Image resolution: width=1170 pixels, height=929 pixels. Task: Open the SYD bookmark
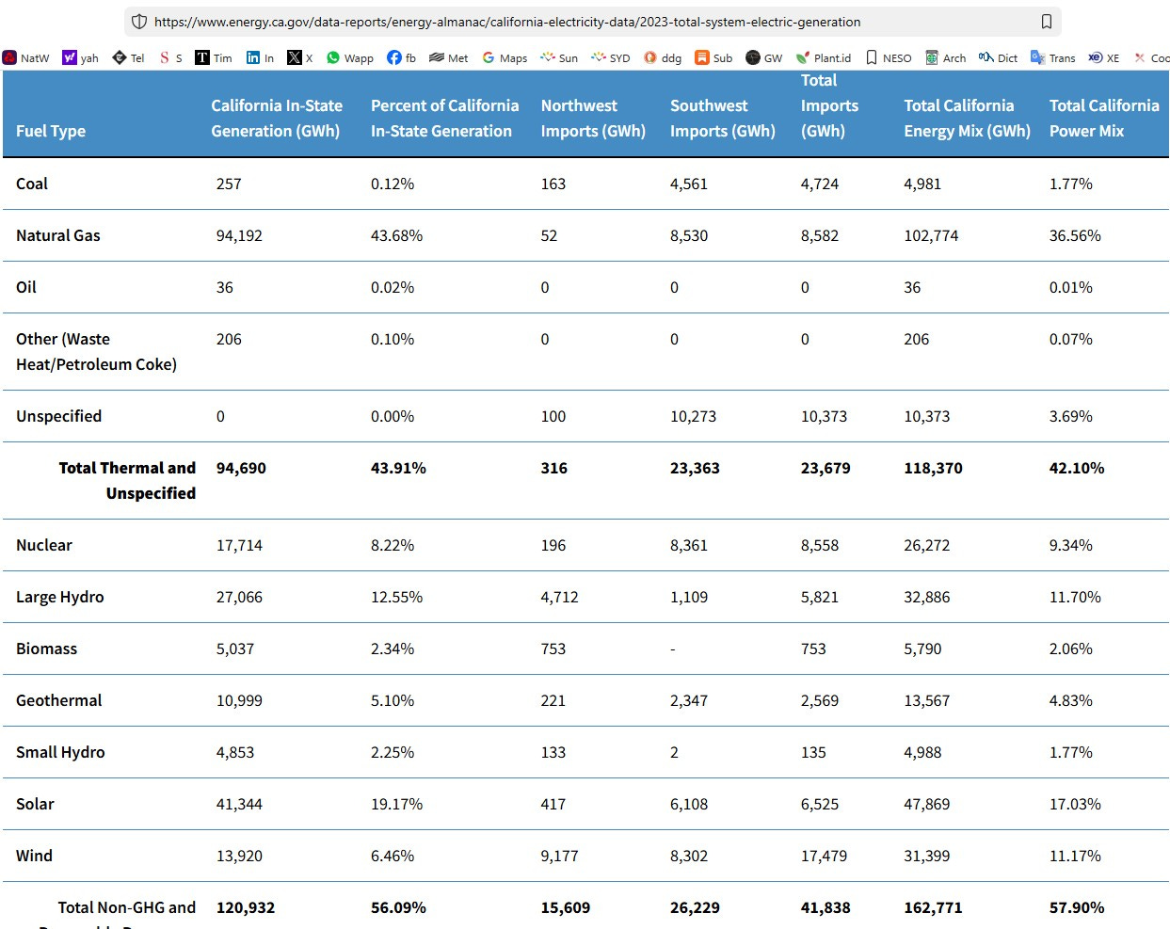pos(611,57)
